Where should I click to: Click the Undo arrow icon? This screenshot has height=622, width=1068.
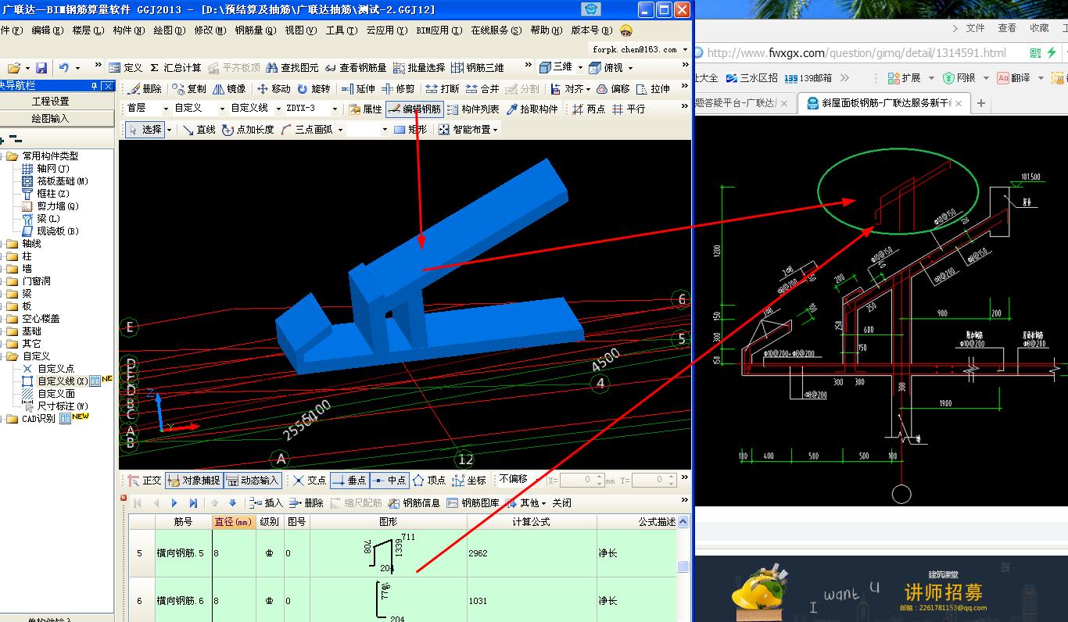[x=64, y=68]
